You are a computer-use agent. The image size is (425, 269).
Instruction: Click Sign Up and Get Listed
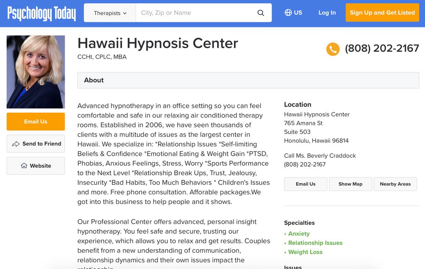[382, 12]
